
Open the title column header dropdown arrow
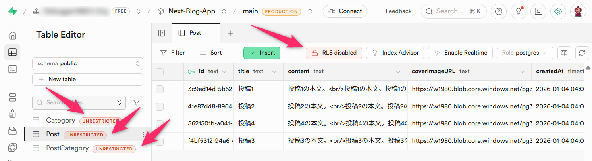pyautogui.click(x=274, y=72)
